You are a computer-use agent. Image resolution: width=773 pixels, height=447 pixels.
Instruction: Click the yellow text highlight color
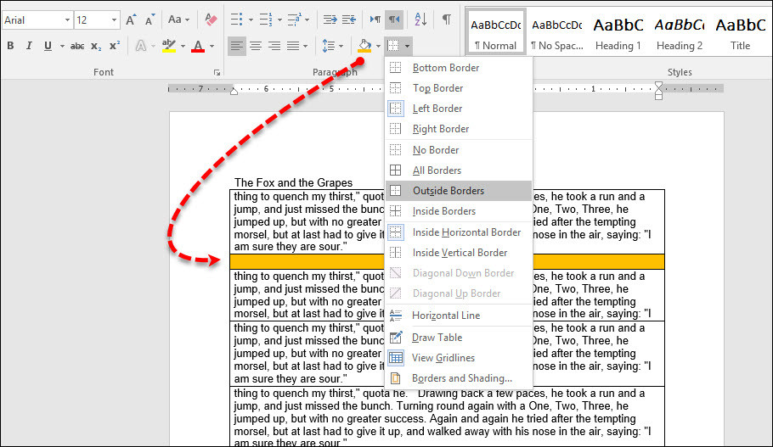168,46
